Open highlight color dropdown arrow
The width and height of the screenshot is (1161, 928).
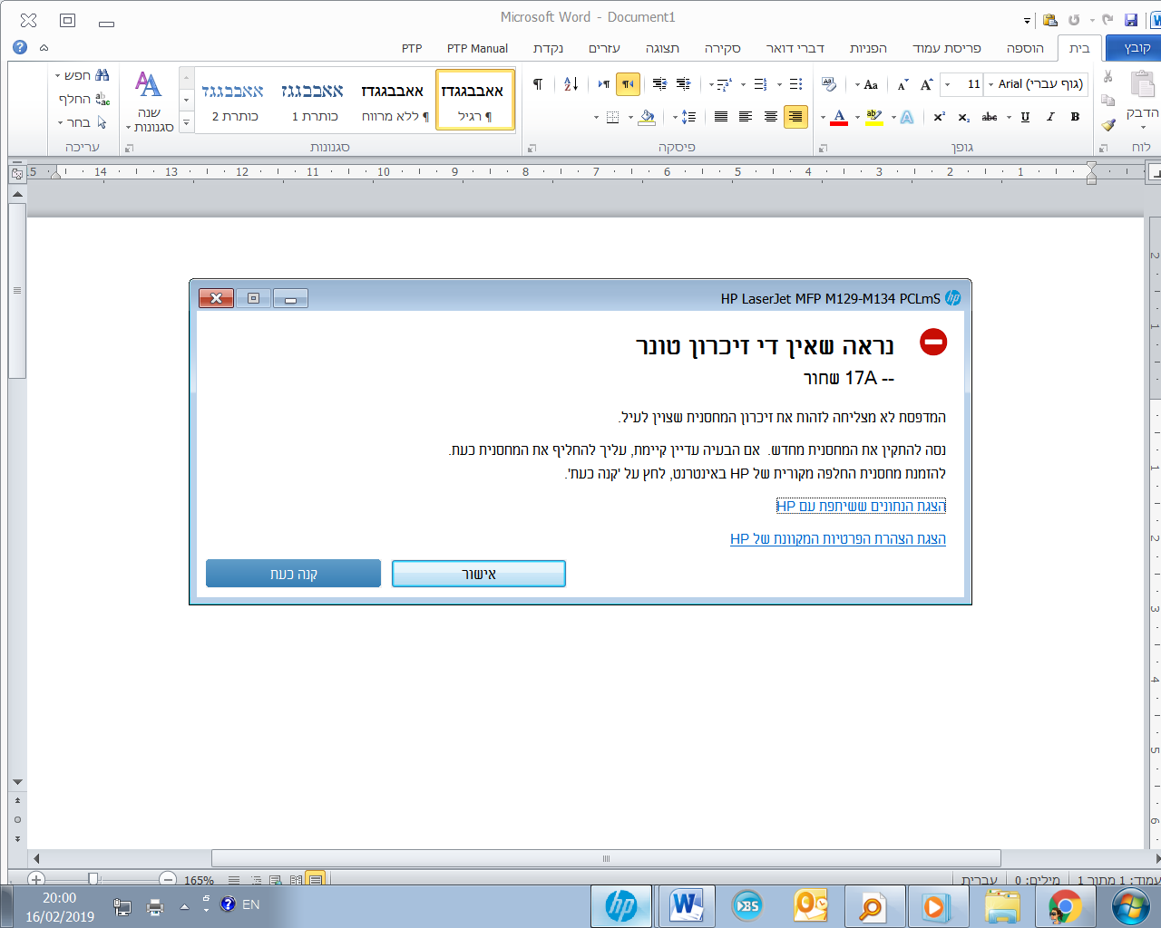click(857, 117)
